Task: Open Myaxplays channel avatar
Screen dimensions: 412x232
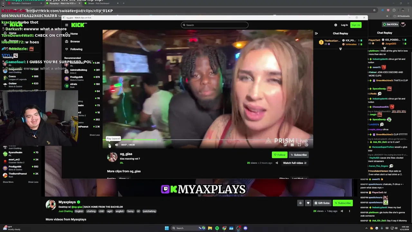Action: click(x=51, y=205)
